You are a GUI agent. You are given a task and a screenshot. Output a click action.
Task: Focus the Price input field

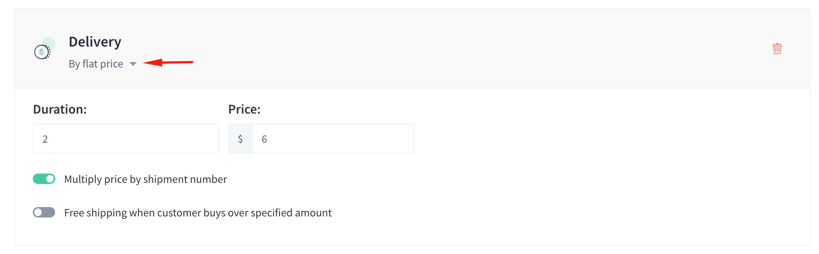333,139
